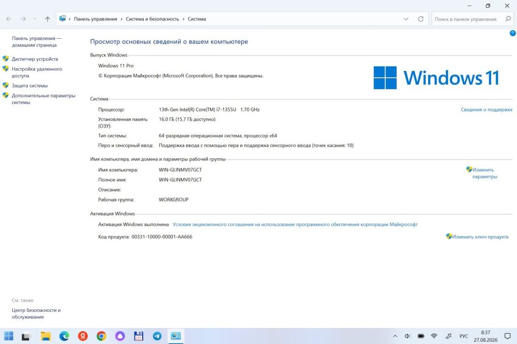Open notification center icon

pyautogui.click(x=508, y=336)
